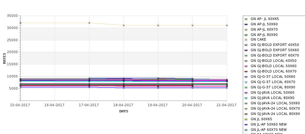Click top cream line point at 18-04-2017

[x=124, y=25]
